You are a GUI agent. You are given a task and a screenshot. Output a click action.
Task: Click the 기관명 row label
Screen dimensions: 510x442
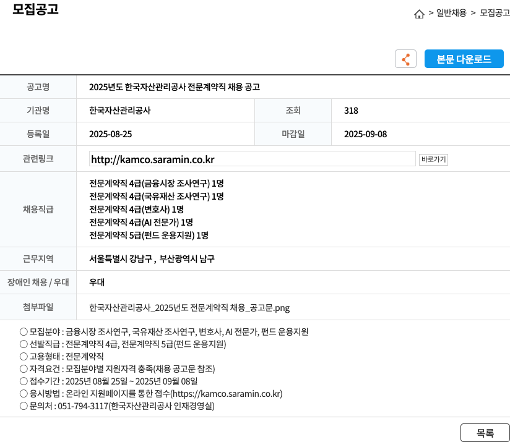click(x=38, y=111)
